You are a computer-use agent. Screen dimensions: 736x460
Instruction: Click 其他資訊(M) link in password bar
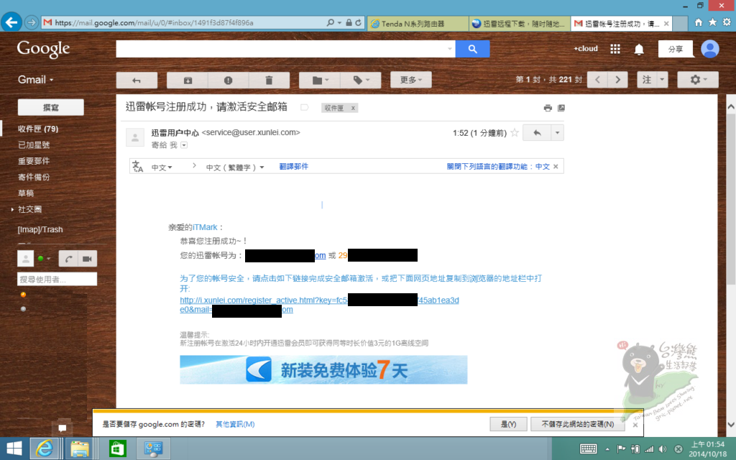tap(235, 424)
